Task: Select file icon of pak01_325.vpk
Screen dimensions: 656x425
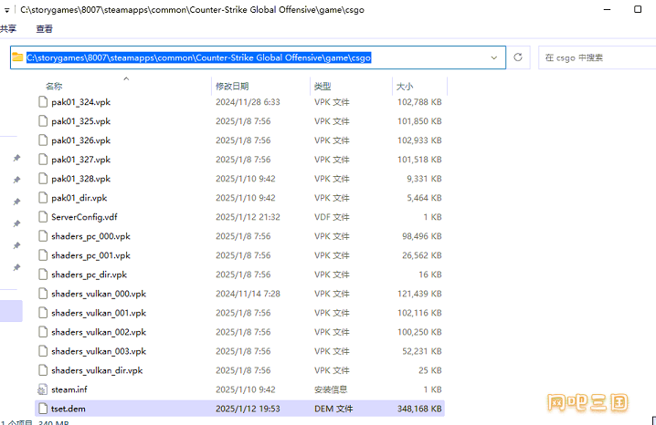Action: (43, 121)
